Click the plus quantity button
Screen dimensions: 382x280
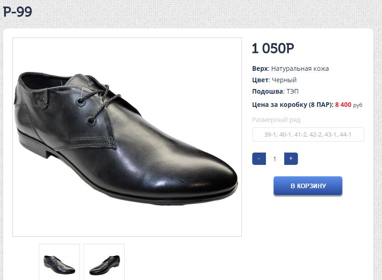point(291,158)
